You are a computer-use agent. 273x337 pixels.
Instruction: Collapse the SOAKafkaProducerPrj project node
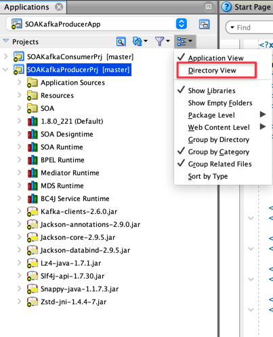tap(5, 69)
